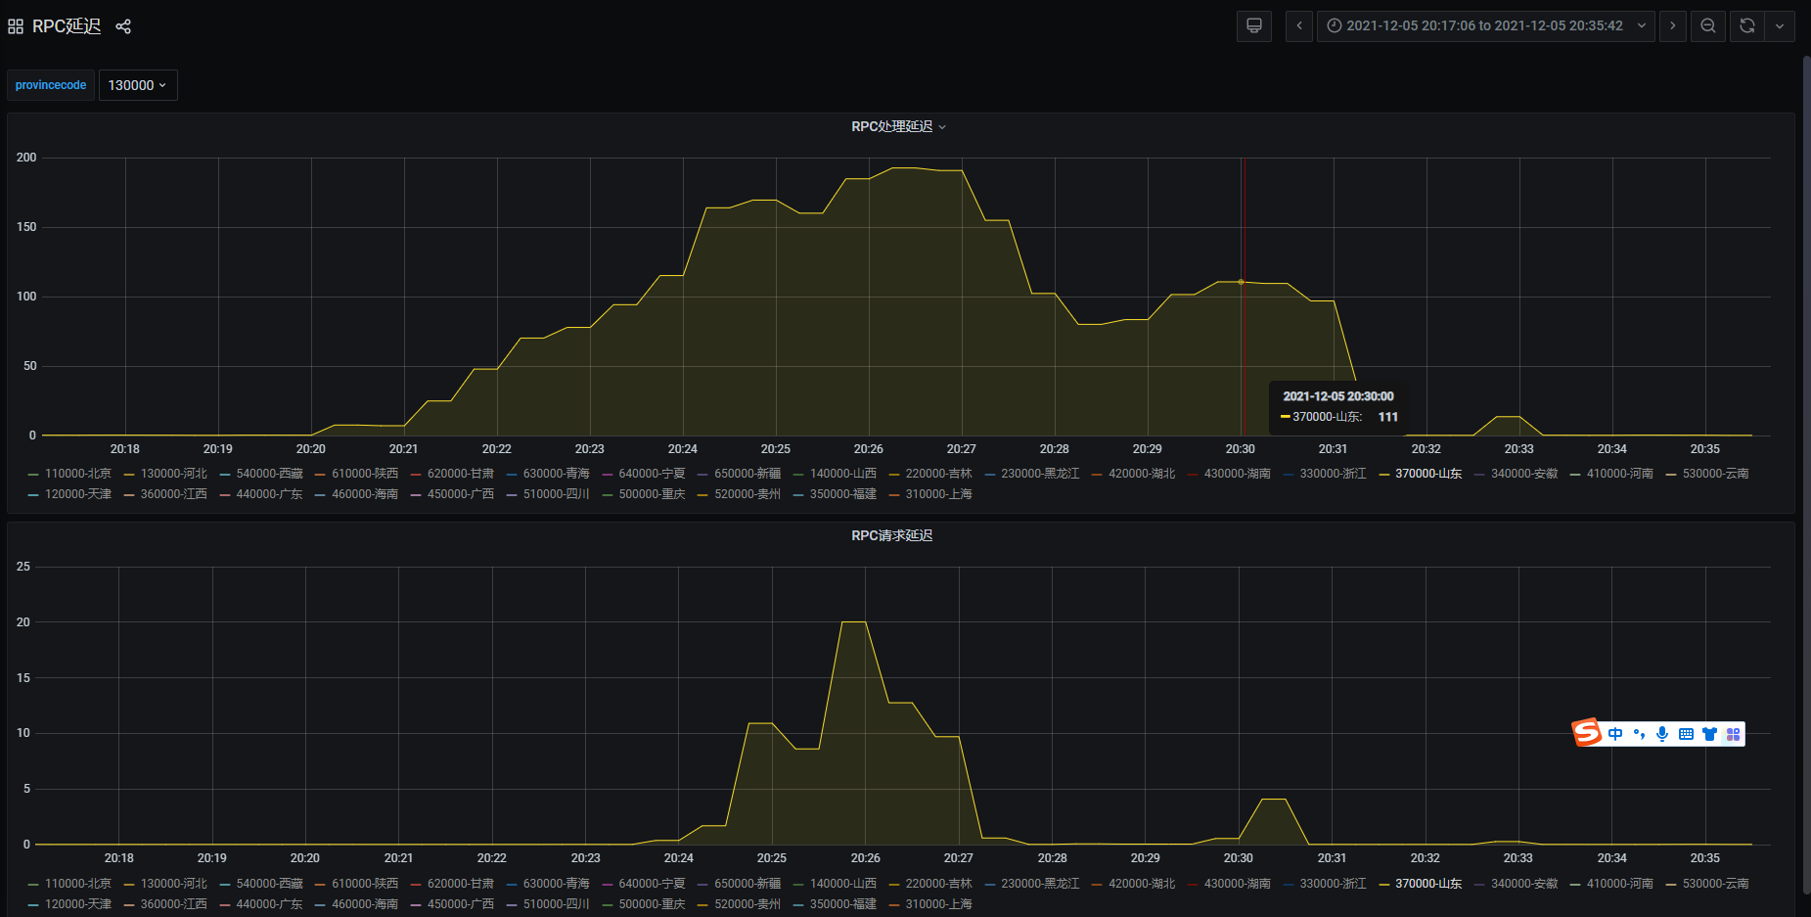Click the Sogou input method S logo
Image resolution: width=1811 pixels, height=917 pixels.
click(1586, 732)
